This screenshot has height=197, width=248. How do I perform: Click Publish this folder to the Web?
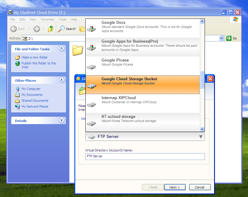tap(39, 65)
